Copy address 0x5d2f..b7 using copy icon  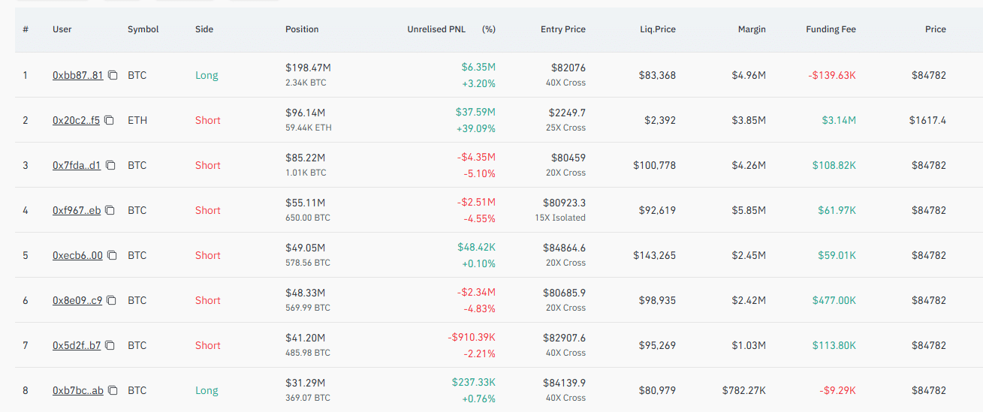click(x=110, y=345)
